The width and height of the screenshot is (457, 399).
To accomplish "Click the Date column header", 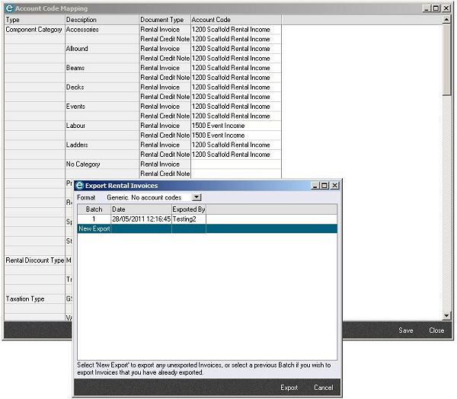I will 140,209.
